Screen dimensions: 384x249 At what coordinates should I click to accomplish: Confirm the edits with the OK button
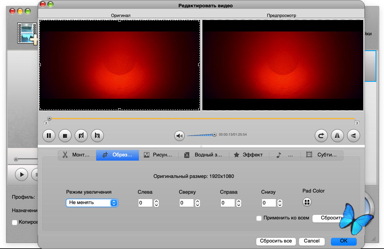[x=343, y=241]
